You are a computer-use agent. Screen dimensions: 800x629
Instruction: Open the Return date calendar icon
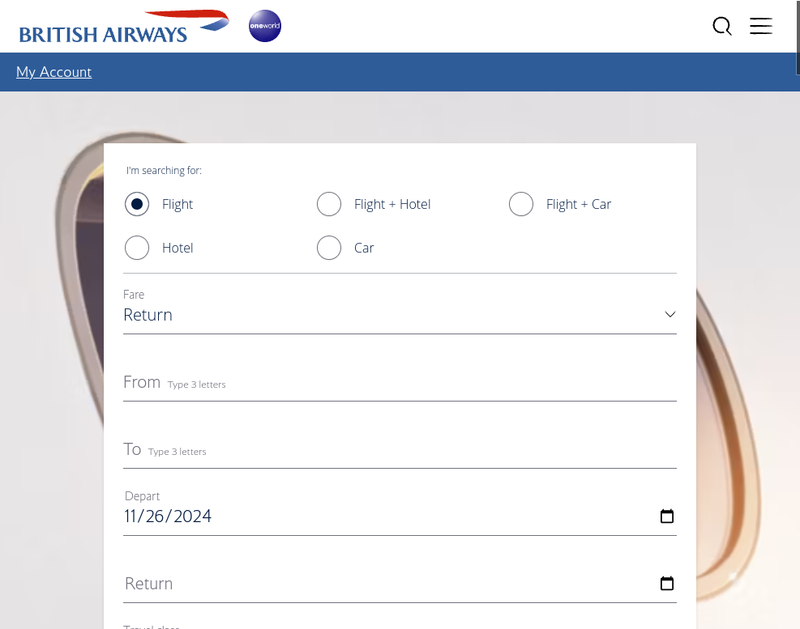click(x=667, y=583)
